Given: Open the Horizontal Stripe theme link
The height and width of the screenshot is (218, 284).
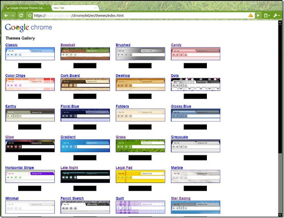Looking at the screenshot, I should (x=19, y=168).
